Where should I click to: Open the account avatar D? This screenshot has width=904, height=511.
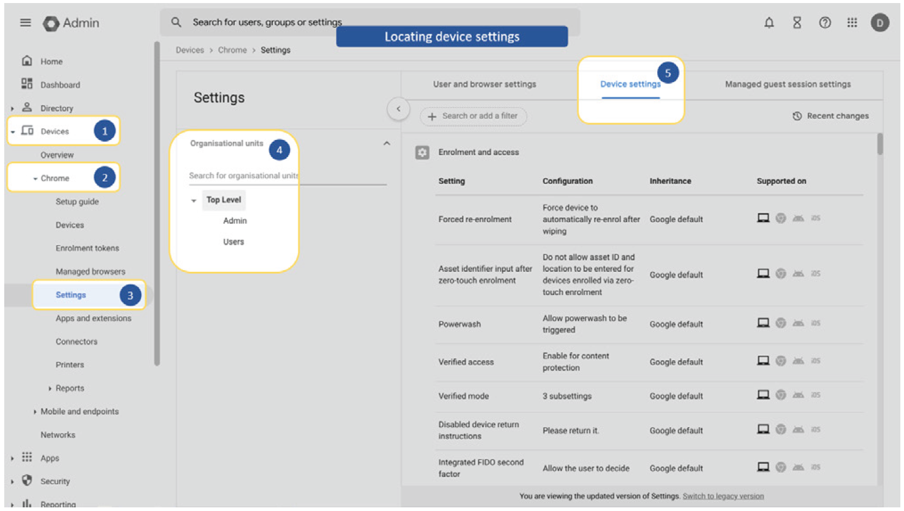[x=880, y=23]
